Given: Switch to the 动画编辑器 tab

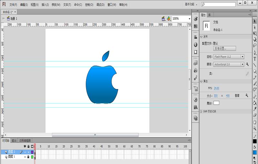Looking at the screenshot, I should pyautogui.click(x=25, y=140).
